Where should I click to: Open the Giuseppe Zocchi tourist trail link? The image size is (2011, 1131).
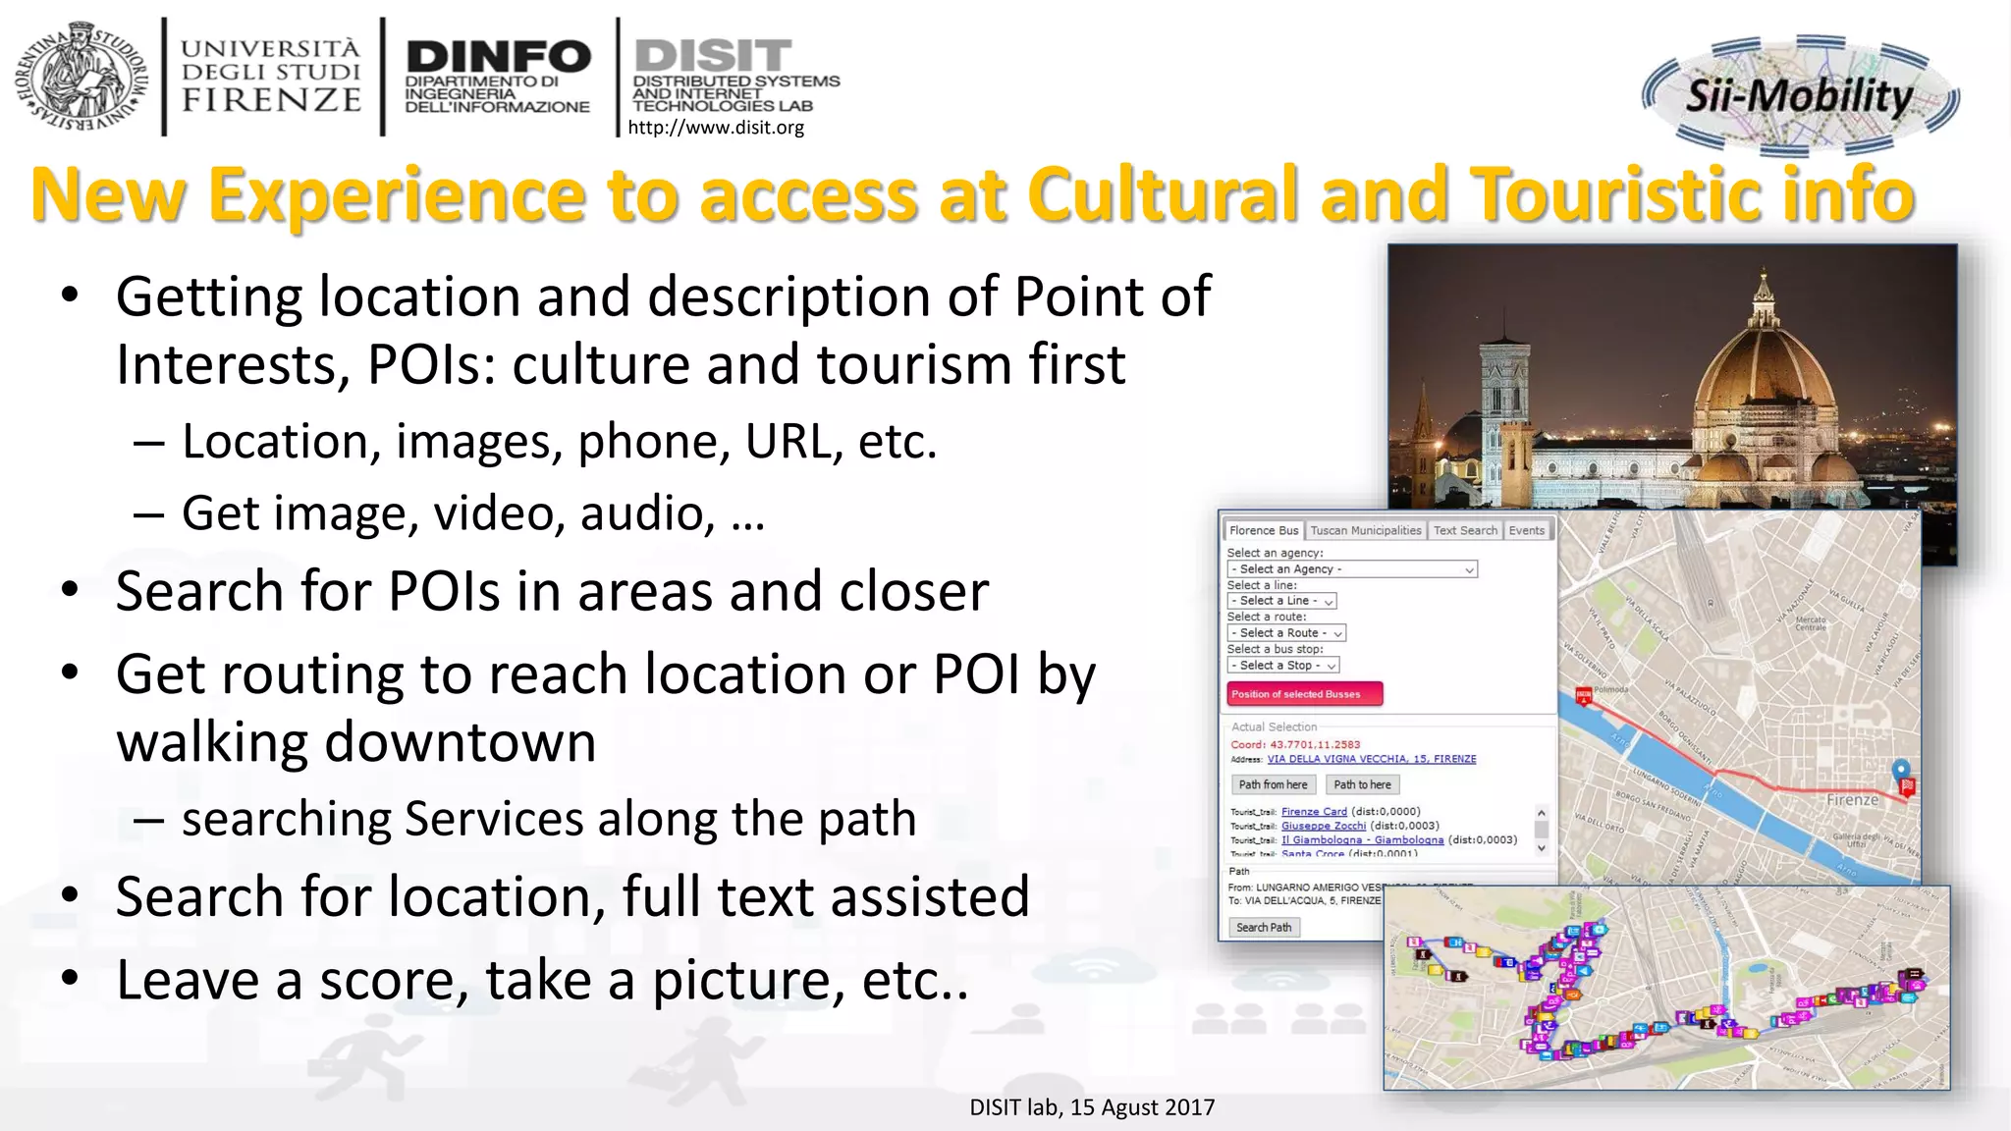pyautogui.click(x=1324, y=826)
